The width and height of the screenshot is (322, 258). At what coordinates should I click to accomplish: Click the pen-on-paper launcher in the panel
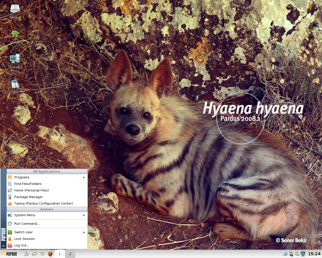tap(26, 254)
